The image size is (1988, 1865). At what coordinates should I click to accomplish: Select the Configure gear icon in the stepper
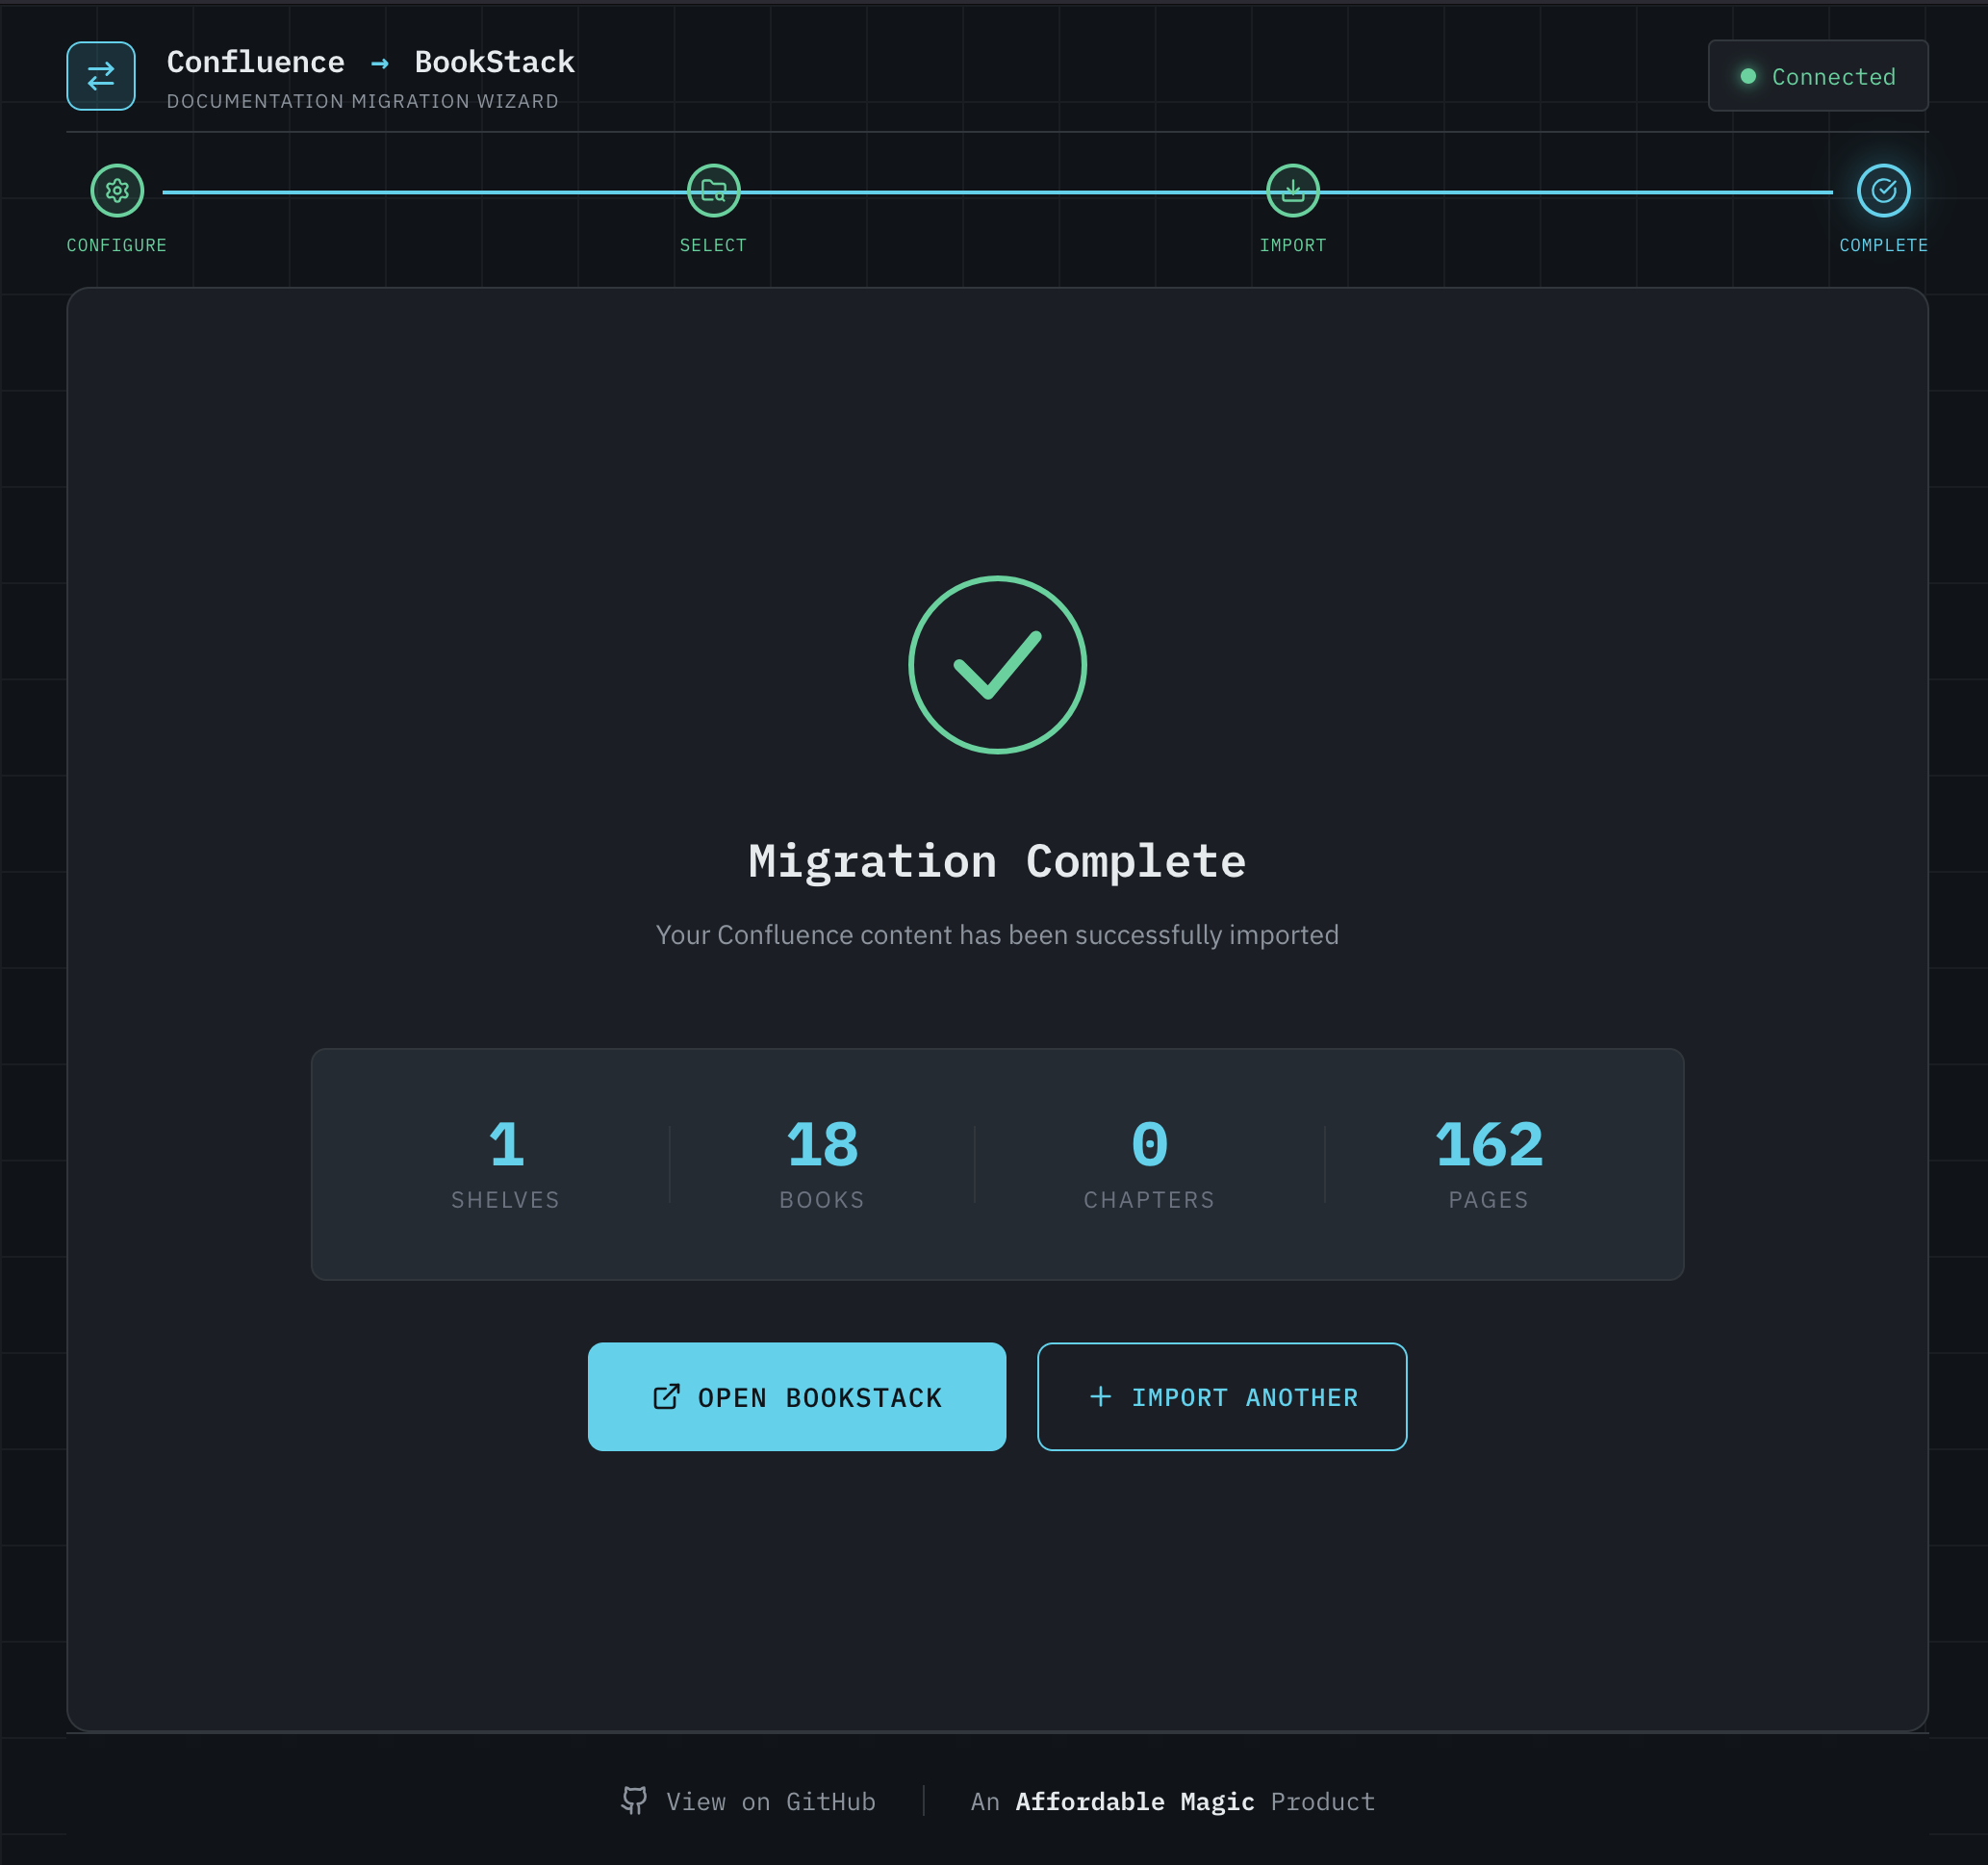pyautogui.click(x=117, y=190)
